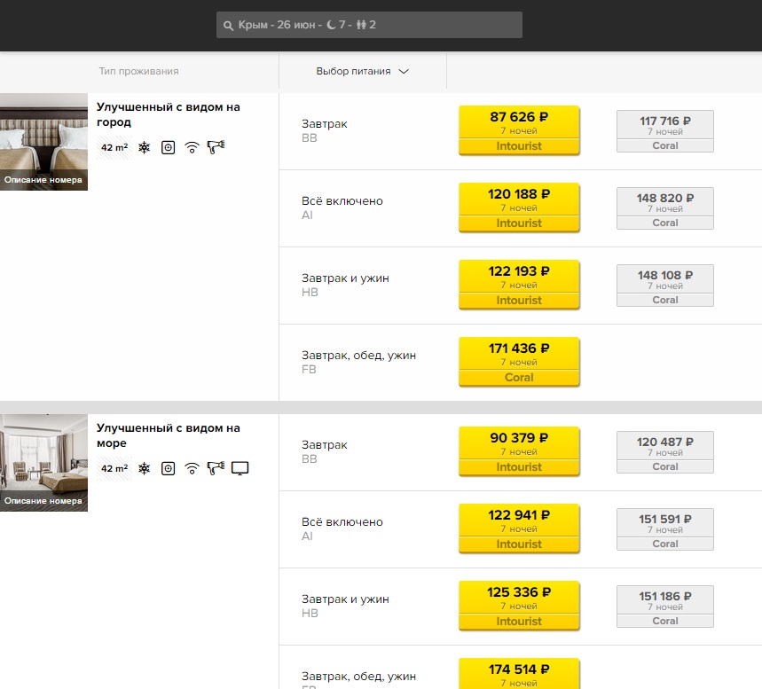Choose Coral 151 186 ₽ half board offer
Viewport: 762px width, 689px height.
[x=664, y=607]
